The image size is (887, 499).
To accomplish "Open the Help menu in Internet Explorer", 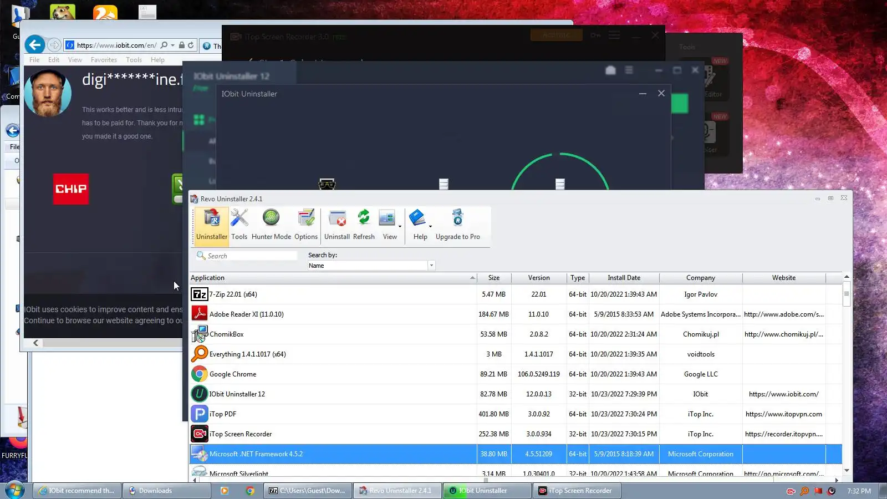I will (x=157, y=60).
